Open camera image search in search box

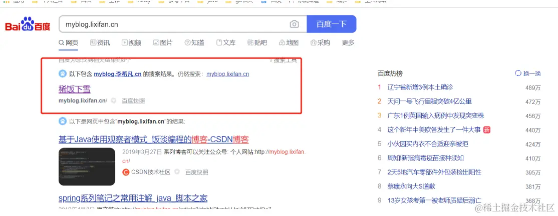tap(295, 24)
